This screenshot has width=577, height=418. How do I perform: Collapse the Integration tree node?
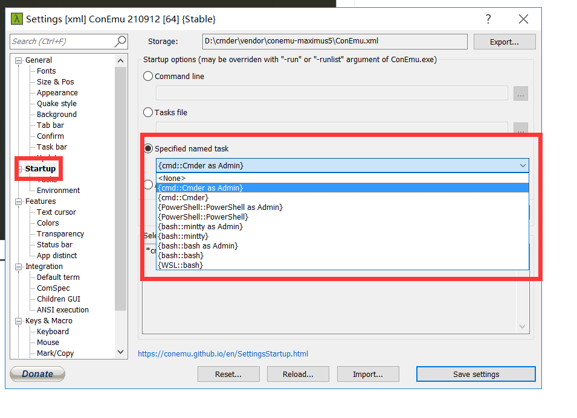click(18, 267)
